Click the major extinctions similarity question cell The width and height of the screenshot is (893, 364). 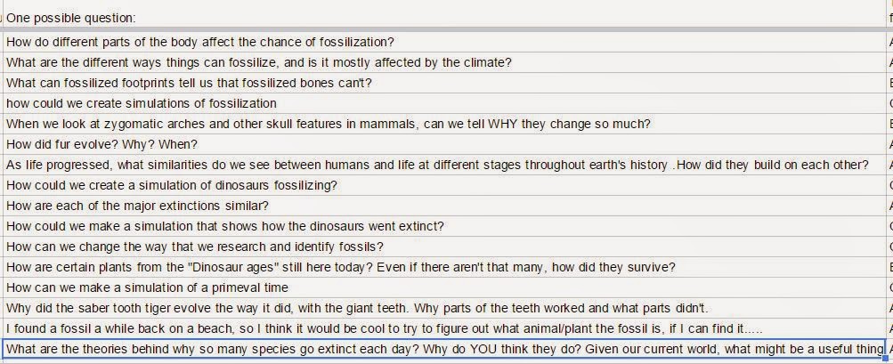445,206
